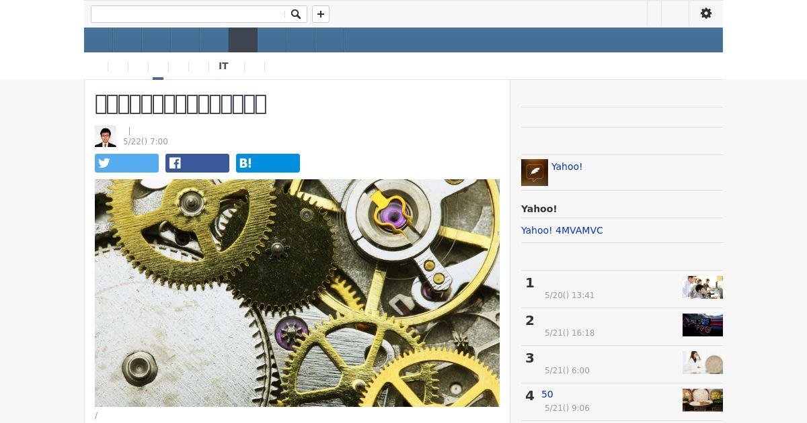Click the 5/22() 7:00 article timestamp
Image resolution: width=807 pixels, height=423 pixels.
145,142
